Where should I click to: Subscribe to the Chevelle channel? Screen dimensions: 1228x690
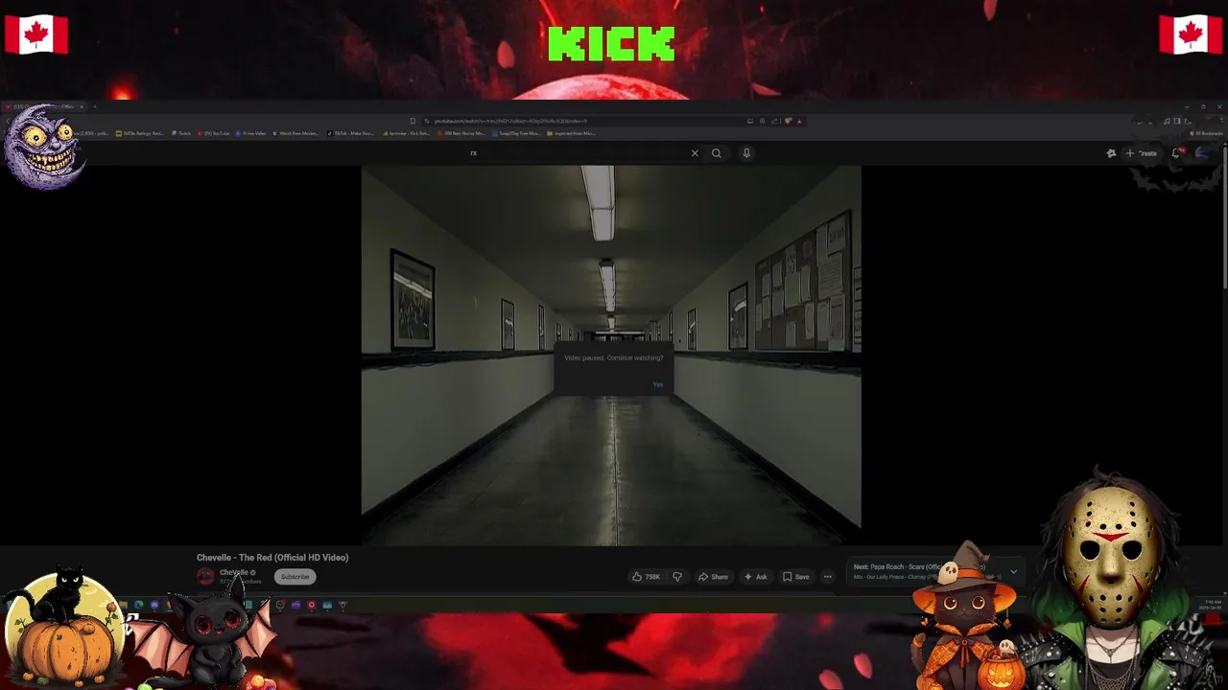(x=295, y=577)
